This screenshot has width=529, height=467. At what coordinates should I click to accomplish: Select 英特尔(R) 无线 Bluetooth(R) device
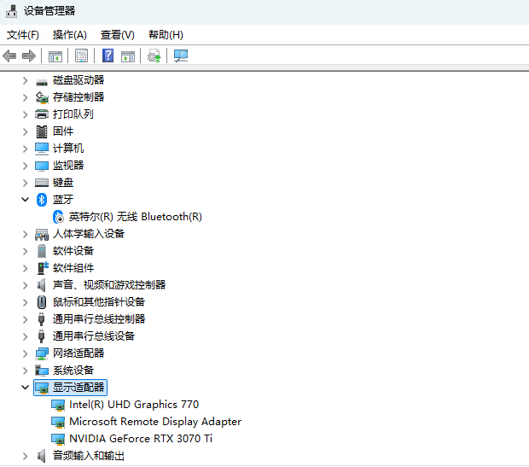point(135,216)
